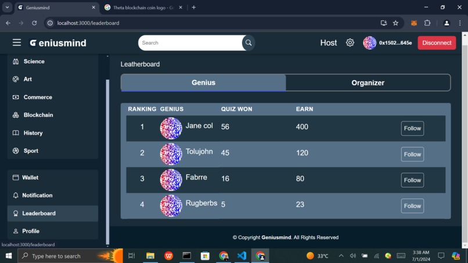Select Leaderboard in sidebar

click(x=52, y=213)
